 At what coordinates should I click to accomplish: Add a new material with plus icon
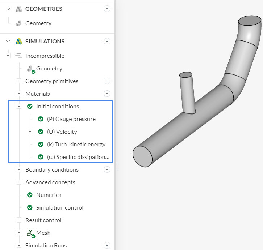tap(107, 94)
